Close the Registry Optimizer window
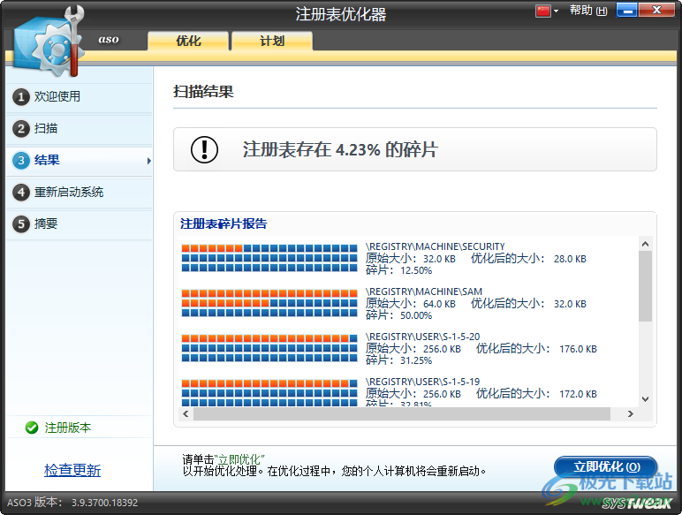682x515 pixels. click(656, 11)
